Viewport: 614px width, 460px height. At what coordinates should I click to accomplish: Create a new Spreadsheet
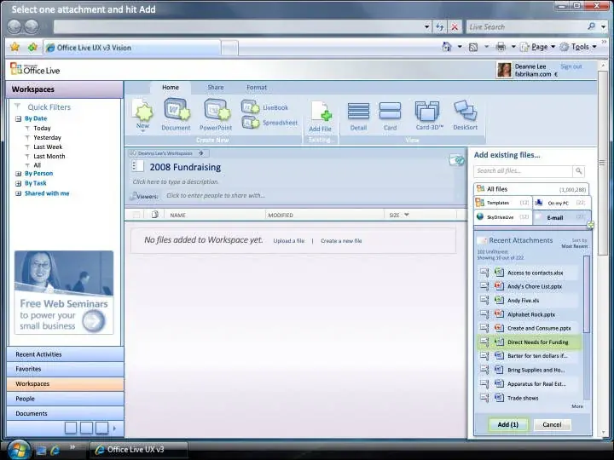(x=269, y=123)
